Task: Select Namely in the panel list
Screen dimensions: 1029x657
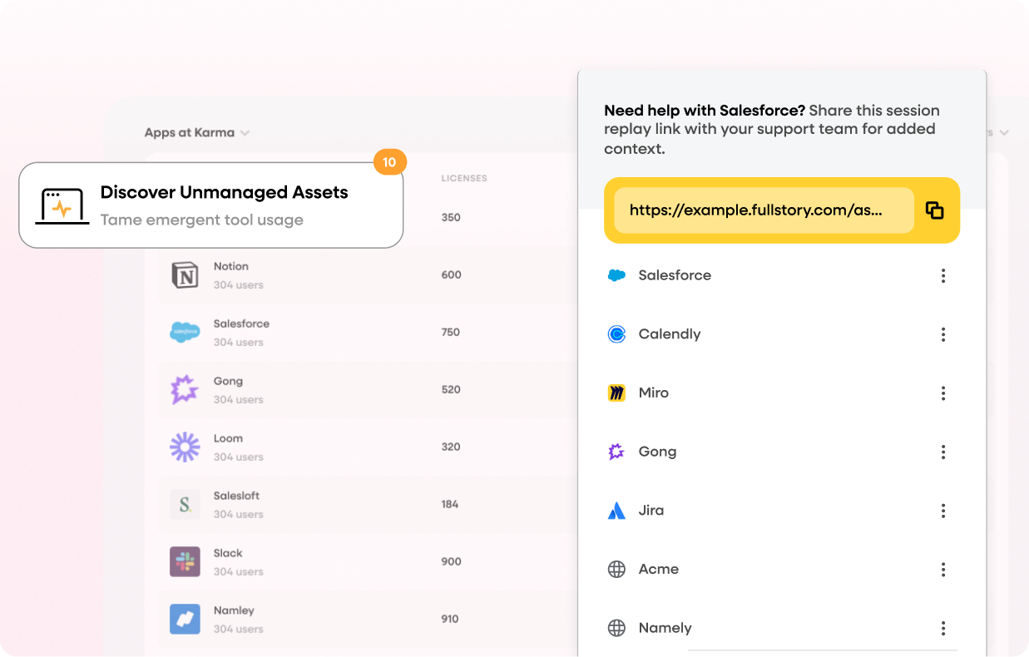Action: [665, 628]
